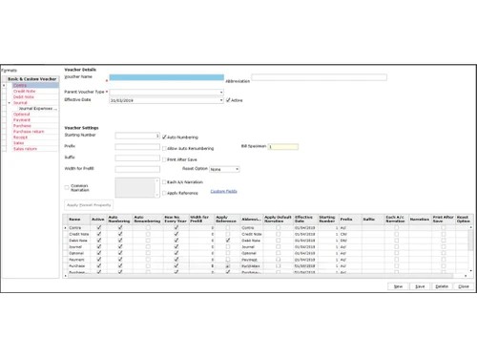
Task: Enable Apply Reference checkbox
Action: (164, 193)
